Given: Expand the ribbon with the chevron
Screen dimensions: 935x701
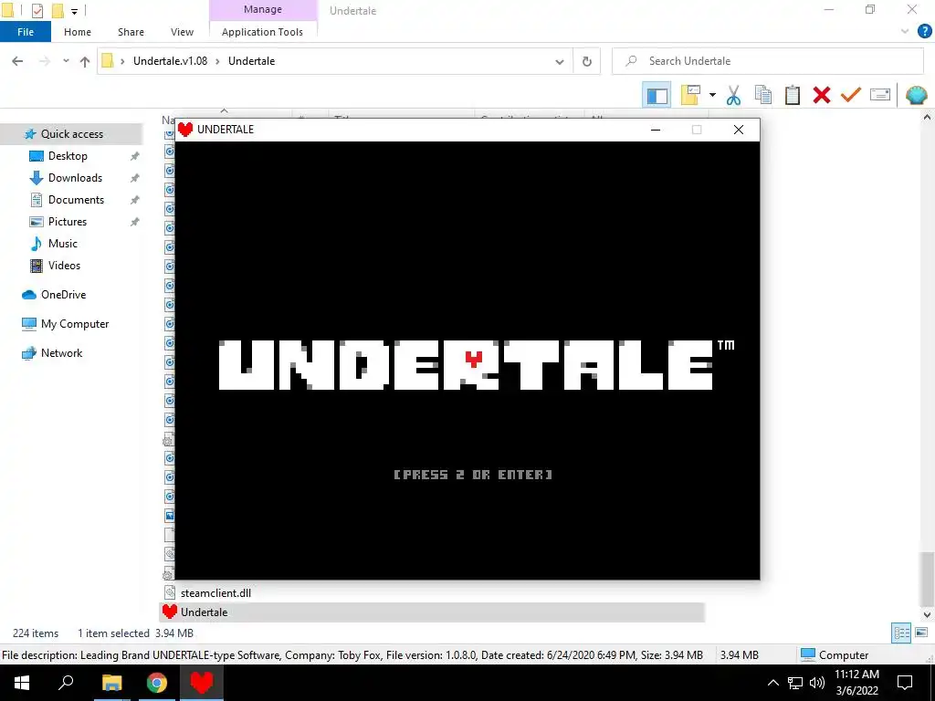Looking at the screenshot, I should point(905,32).
